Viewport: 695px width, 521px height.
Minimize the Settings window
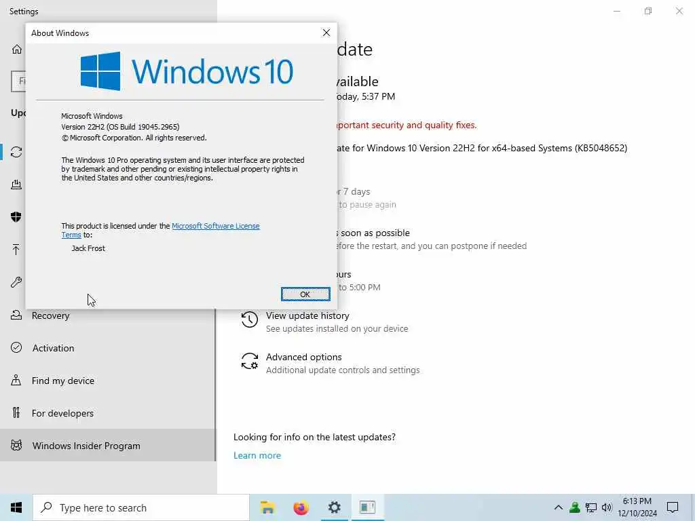[x=616, y=11]
